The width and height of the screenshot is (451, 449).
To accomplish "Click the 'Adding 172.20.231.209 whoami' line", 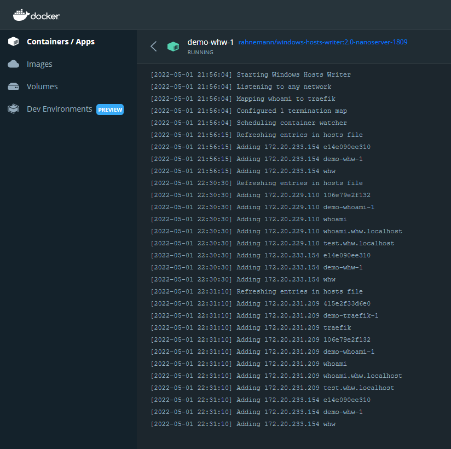I will 249,364.
